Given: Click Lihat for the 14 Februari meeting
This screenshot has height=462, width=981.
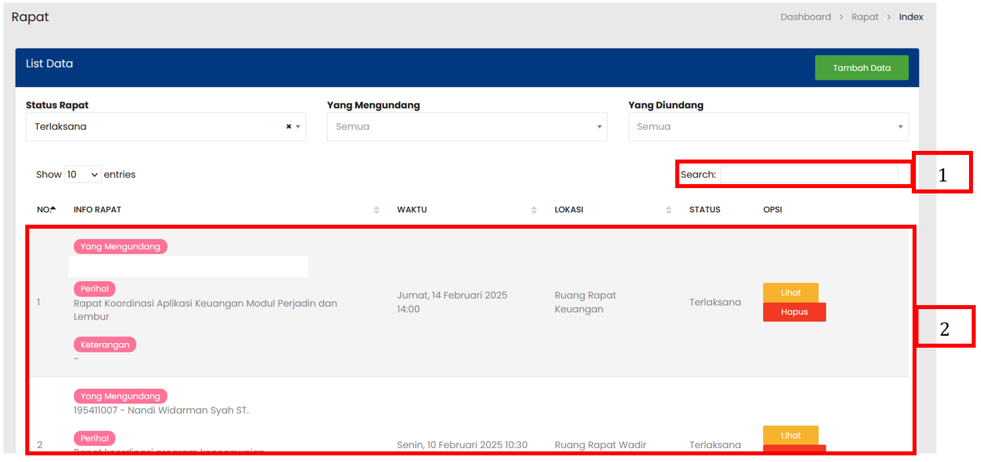Looking at the screenshot, I should click(790, 292).
